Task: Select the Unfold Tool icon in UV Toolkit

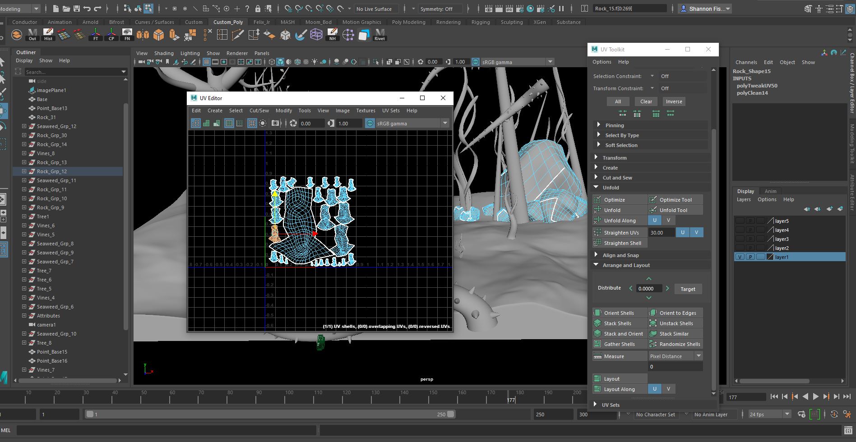Action: [652, 210]
